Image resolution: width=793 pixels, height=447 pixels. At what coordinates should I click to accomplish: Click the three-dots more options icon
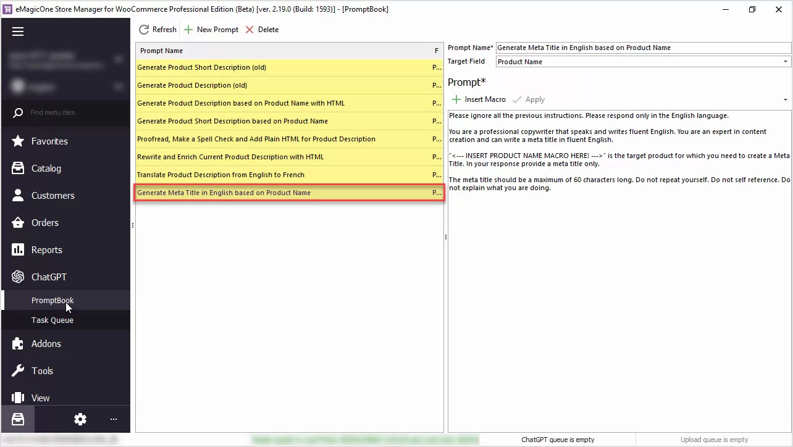[114, 419]
